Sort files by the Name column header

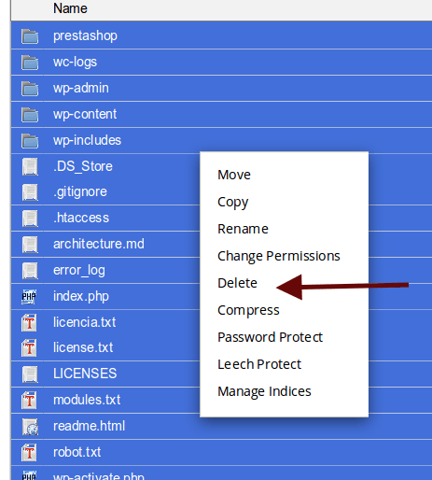pyautogui.click(x=70, y=8)
